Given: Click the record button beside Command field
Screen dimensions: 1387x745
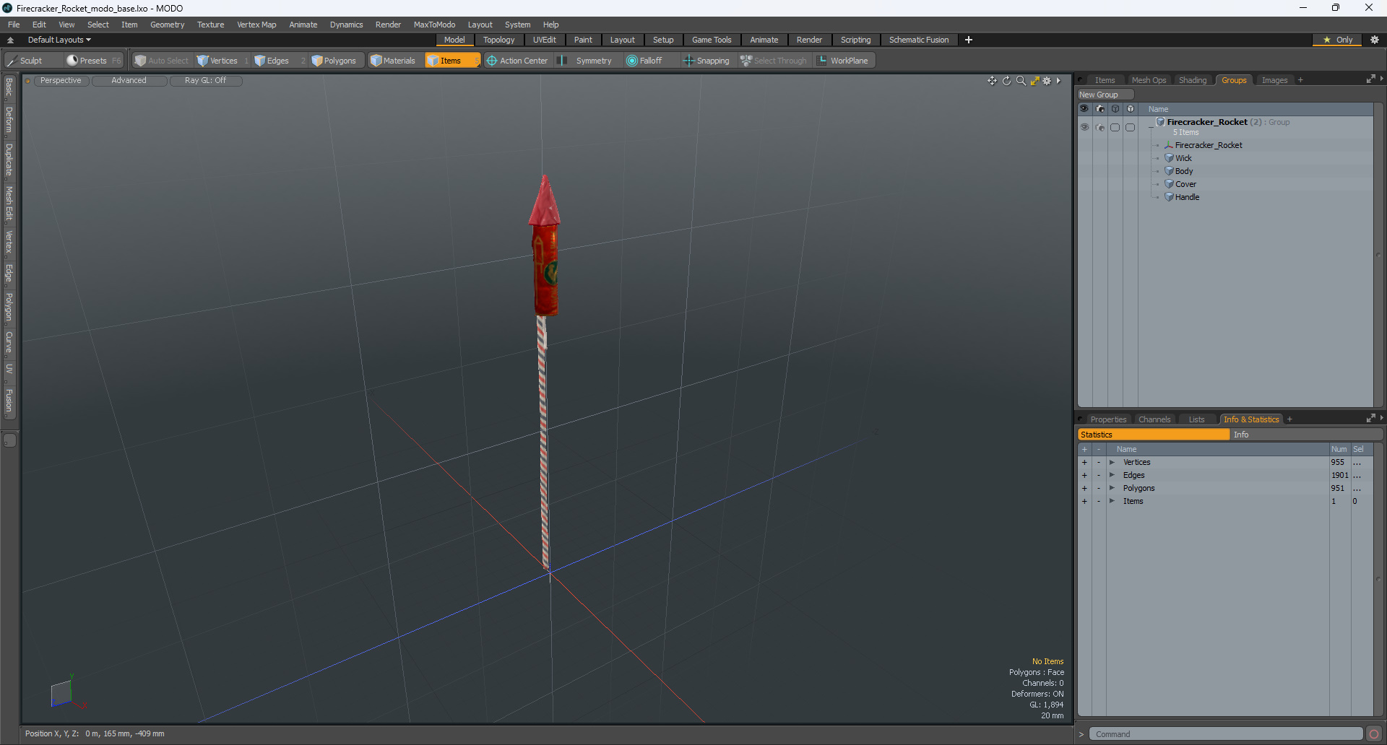Looking at the screenshot, I should 1374,734.
